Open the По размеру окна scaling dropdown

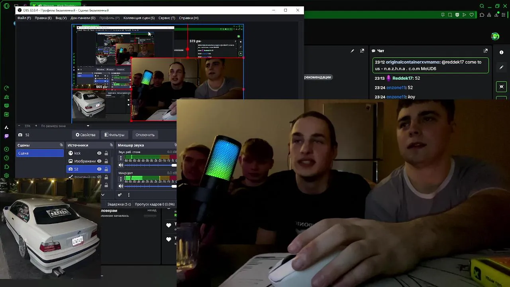click(x=65, y=126)
